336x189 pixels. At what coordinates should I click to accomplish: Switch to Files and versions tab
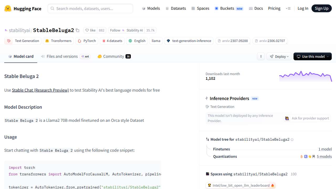(x=62, y=56)
